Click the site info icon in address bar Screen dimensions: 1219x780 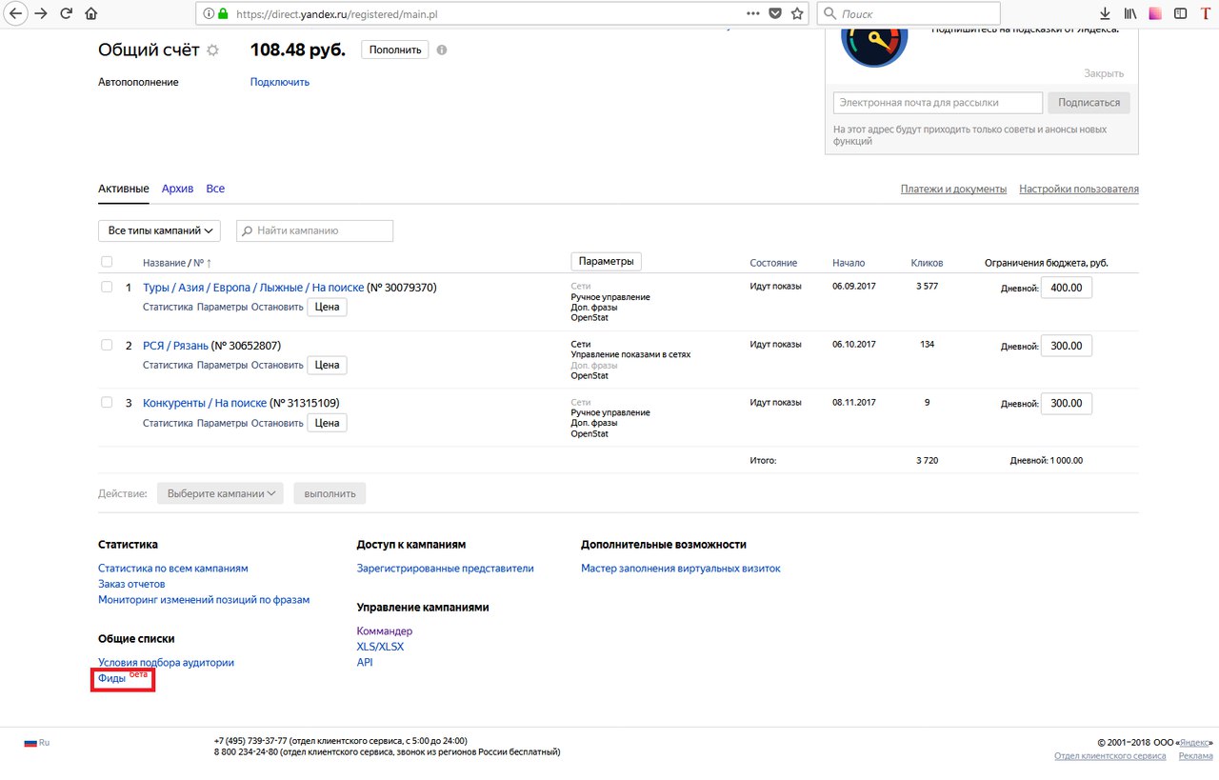pos(208,14)
